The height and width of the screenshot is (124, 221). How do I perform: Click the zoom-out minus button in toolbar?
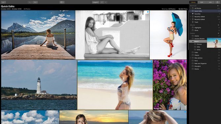(102, 2)
